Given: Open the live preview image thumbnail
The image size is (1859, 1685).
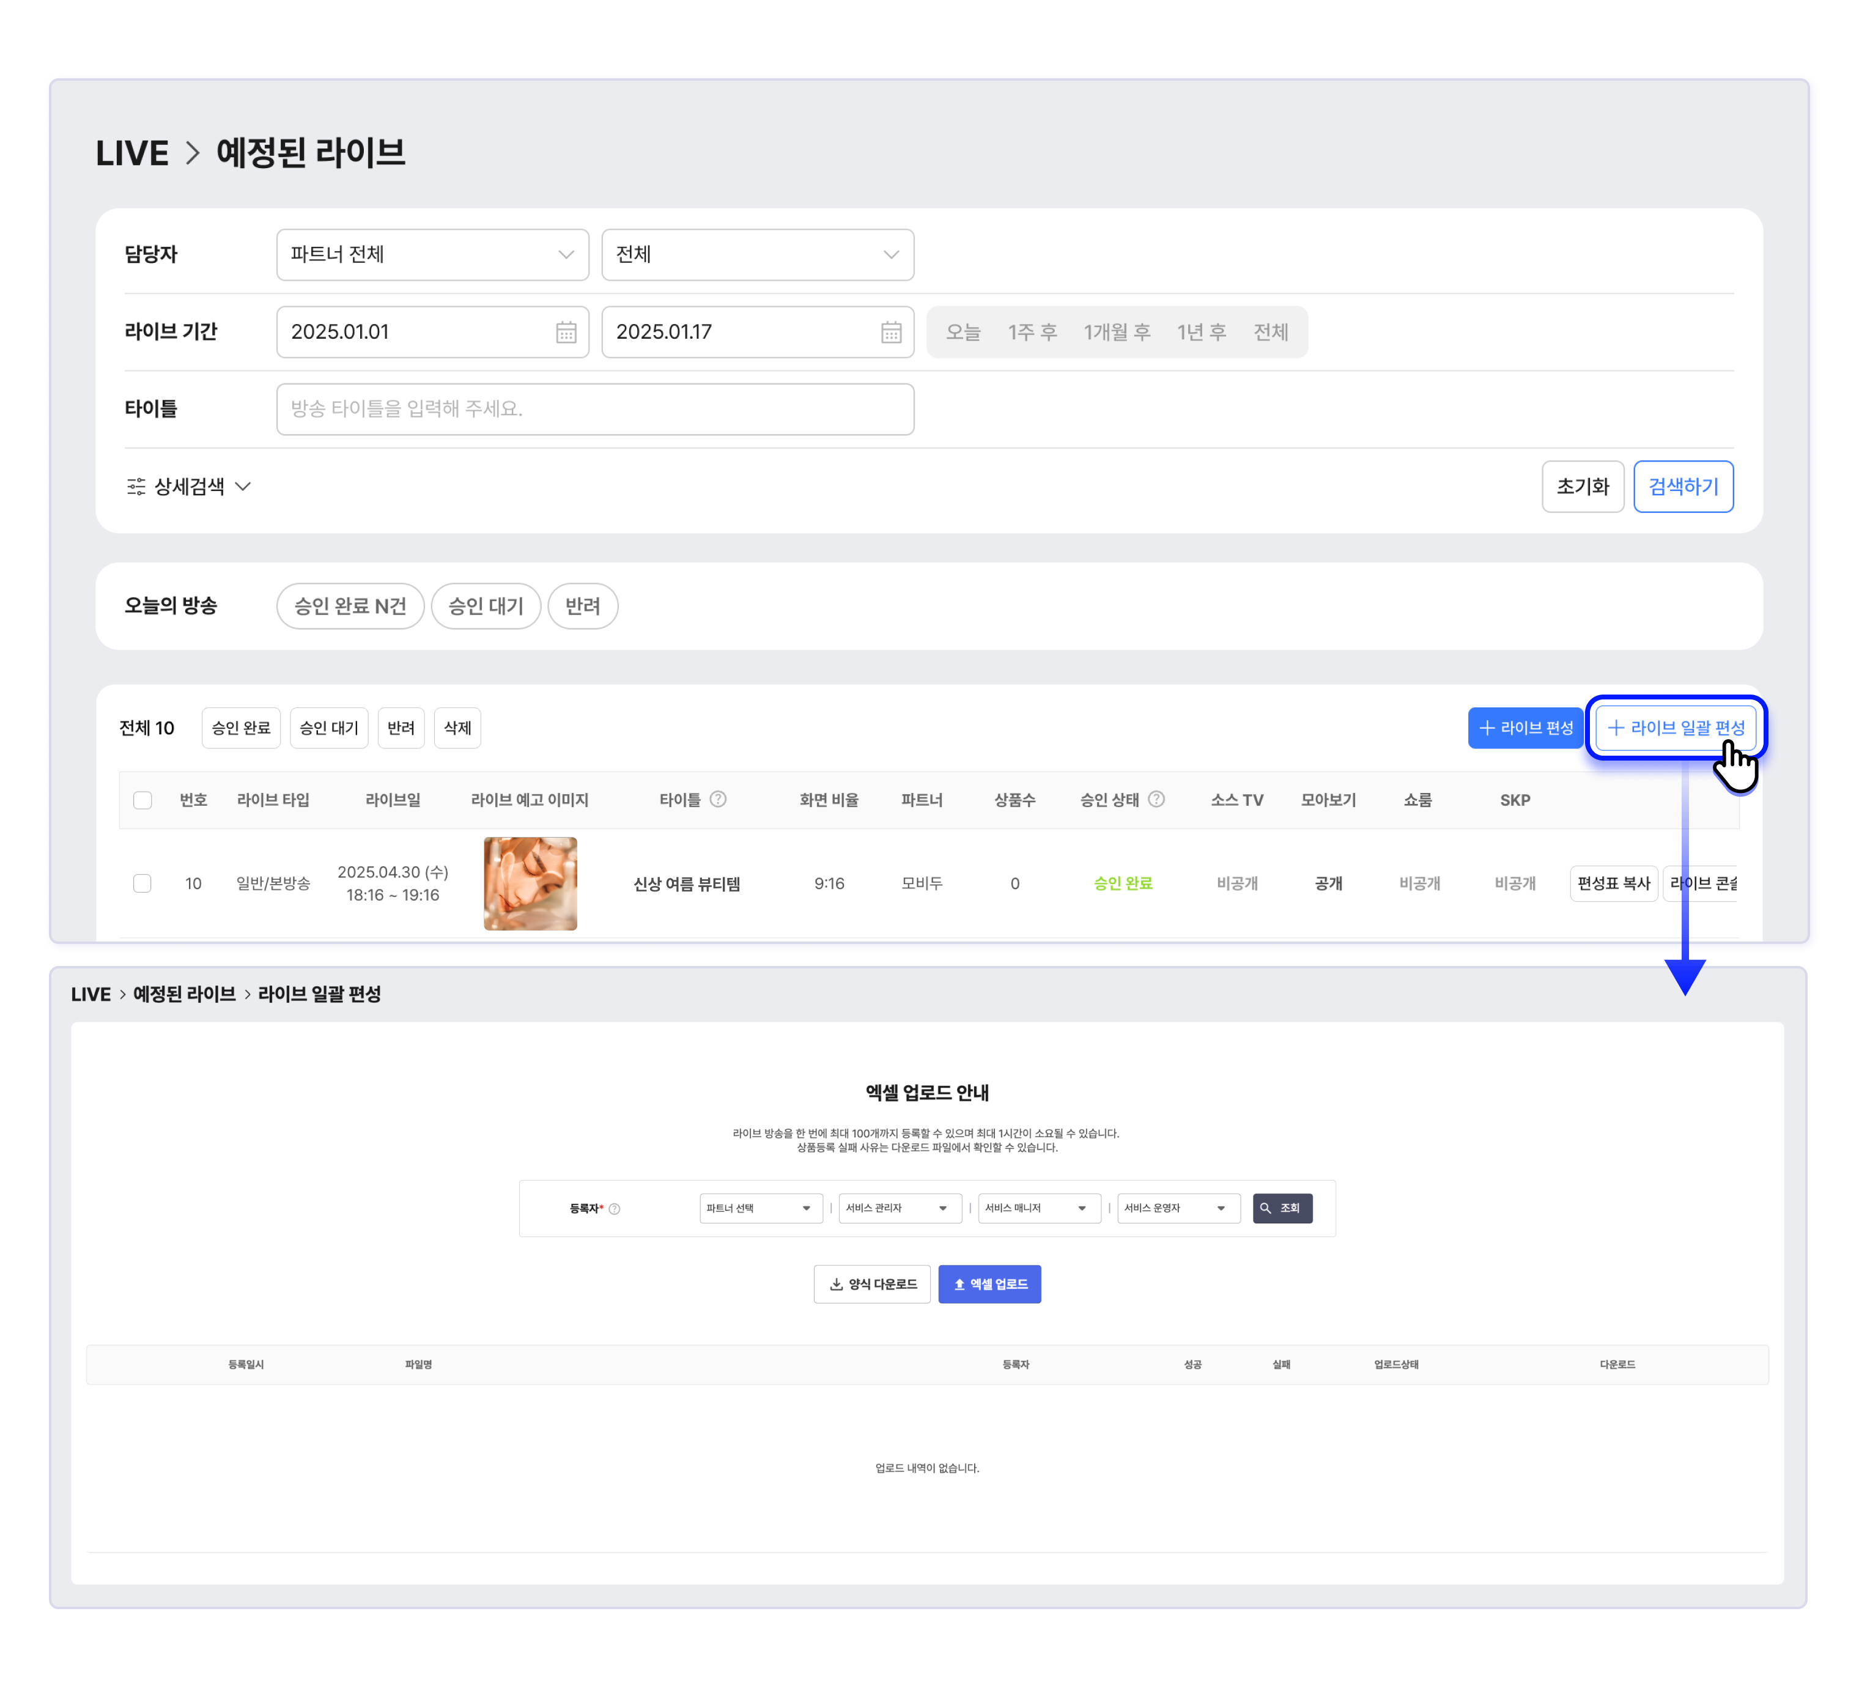Looking at the screenshot, I should pyautogui.click(x=530, y=883).
